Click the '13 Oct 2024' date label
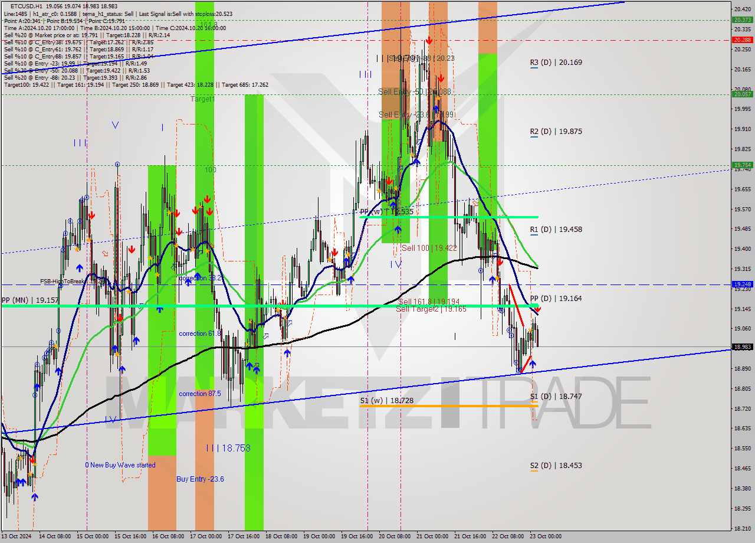755x543 pixels. coord(17,537)
